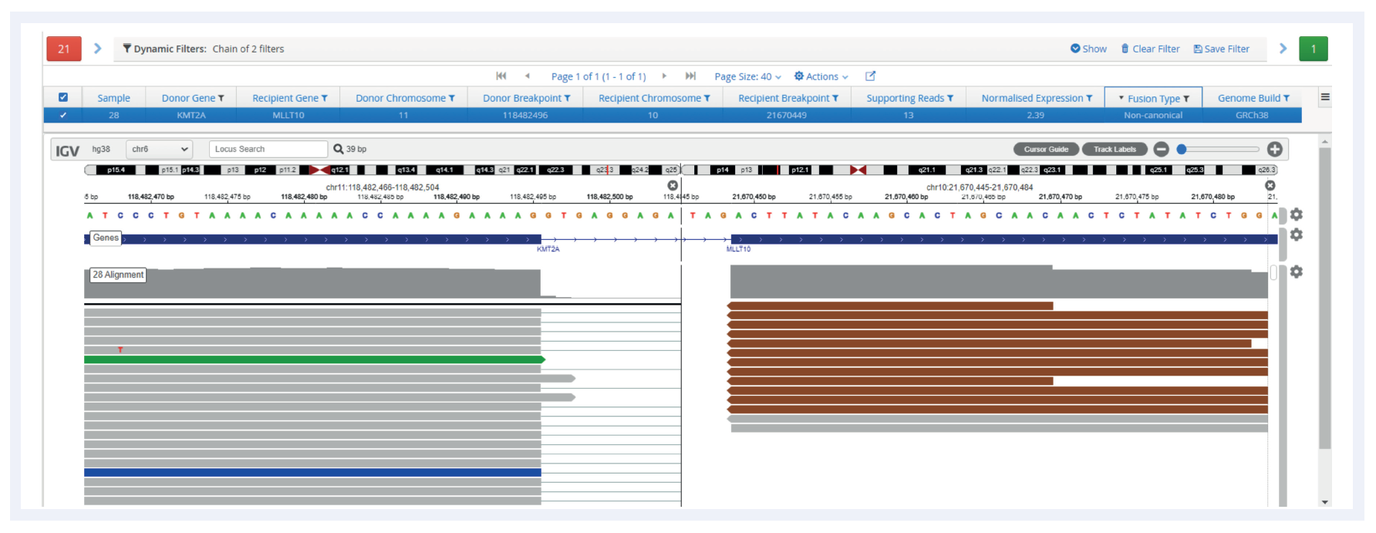Click the green 1 counter button
The height and width of the screenshot is (533, 1376).
[x=1314, y=49]
